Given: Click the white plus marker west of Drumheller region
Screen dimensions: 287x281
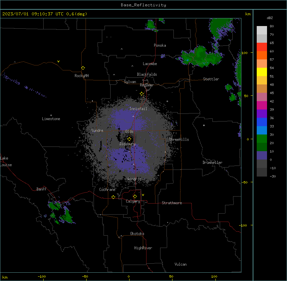Looking at the screenshot, I should tap(204, 125).
